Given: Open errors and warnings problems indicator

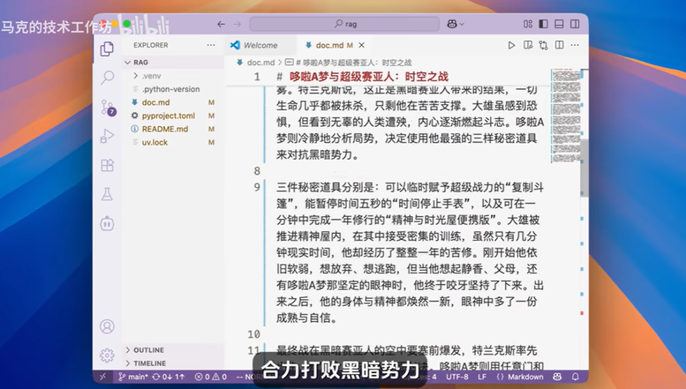Looking at the screenshot, I should coord(211,377).
